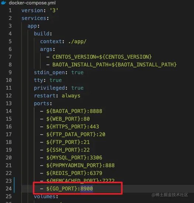The height and width of the screenshot is (203, 194).
Task: Click line number 13 in gutter
Action: point(8,103)
